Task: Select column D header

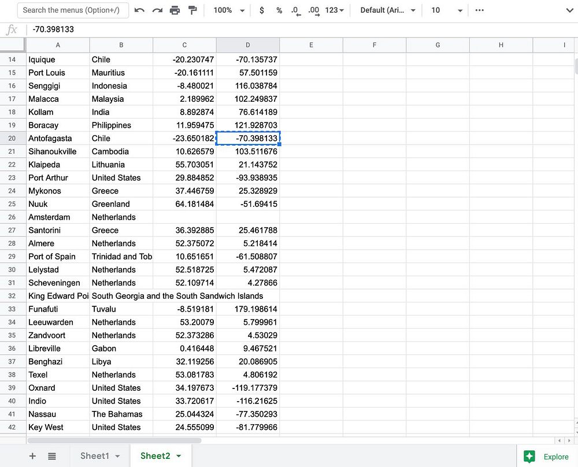Action: point(248,45)
